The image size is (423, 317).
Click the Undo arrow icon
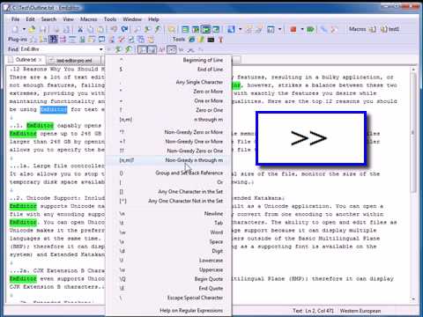[114, 29]
